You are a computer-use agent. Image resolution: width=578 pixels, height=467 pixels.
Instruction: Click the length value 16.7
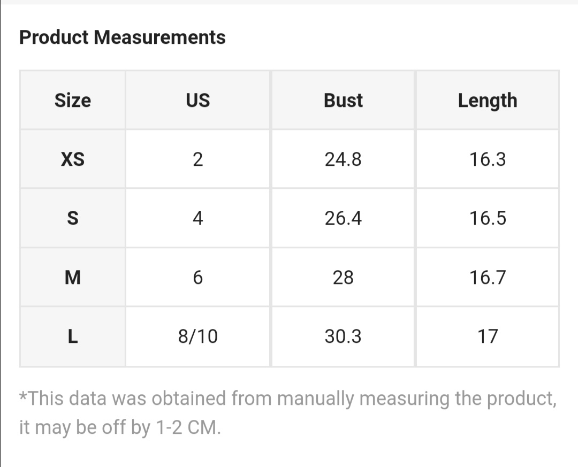coord(488,277)
